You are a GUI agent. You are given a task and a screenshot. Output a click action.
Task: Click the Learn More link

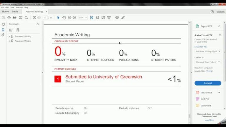[x=209, y=120]
